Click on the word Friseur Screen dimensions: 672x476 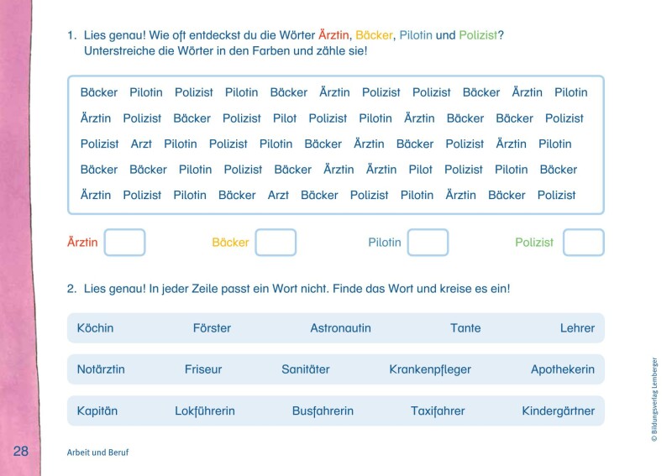click(203, 369)
